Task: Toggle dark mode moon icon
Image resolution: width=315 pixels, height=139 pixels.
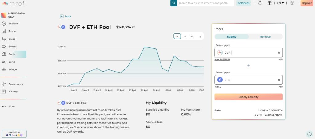Action: pyautogui.click(x=293, y=3)
